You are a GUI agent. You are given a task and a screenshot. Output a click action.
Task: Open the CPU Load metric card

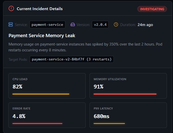click(47, 86)
